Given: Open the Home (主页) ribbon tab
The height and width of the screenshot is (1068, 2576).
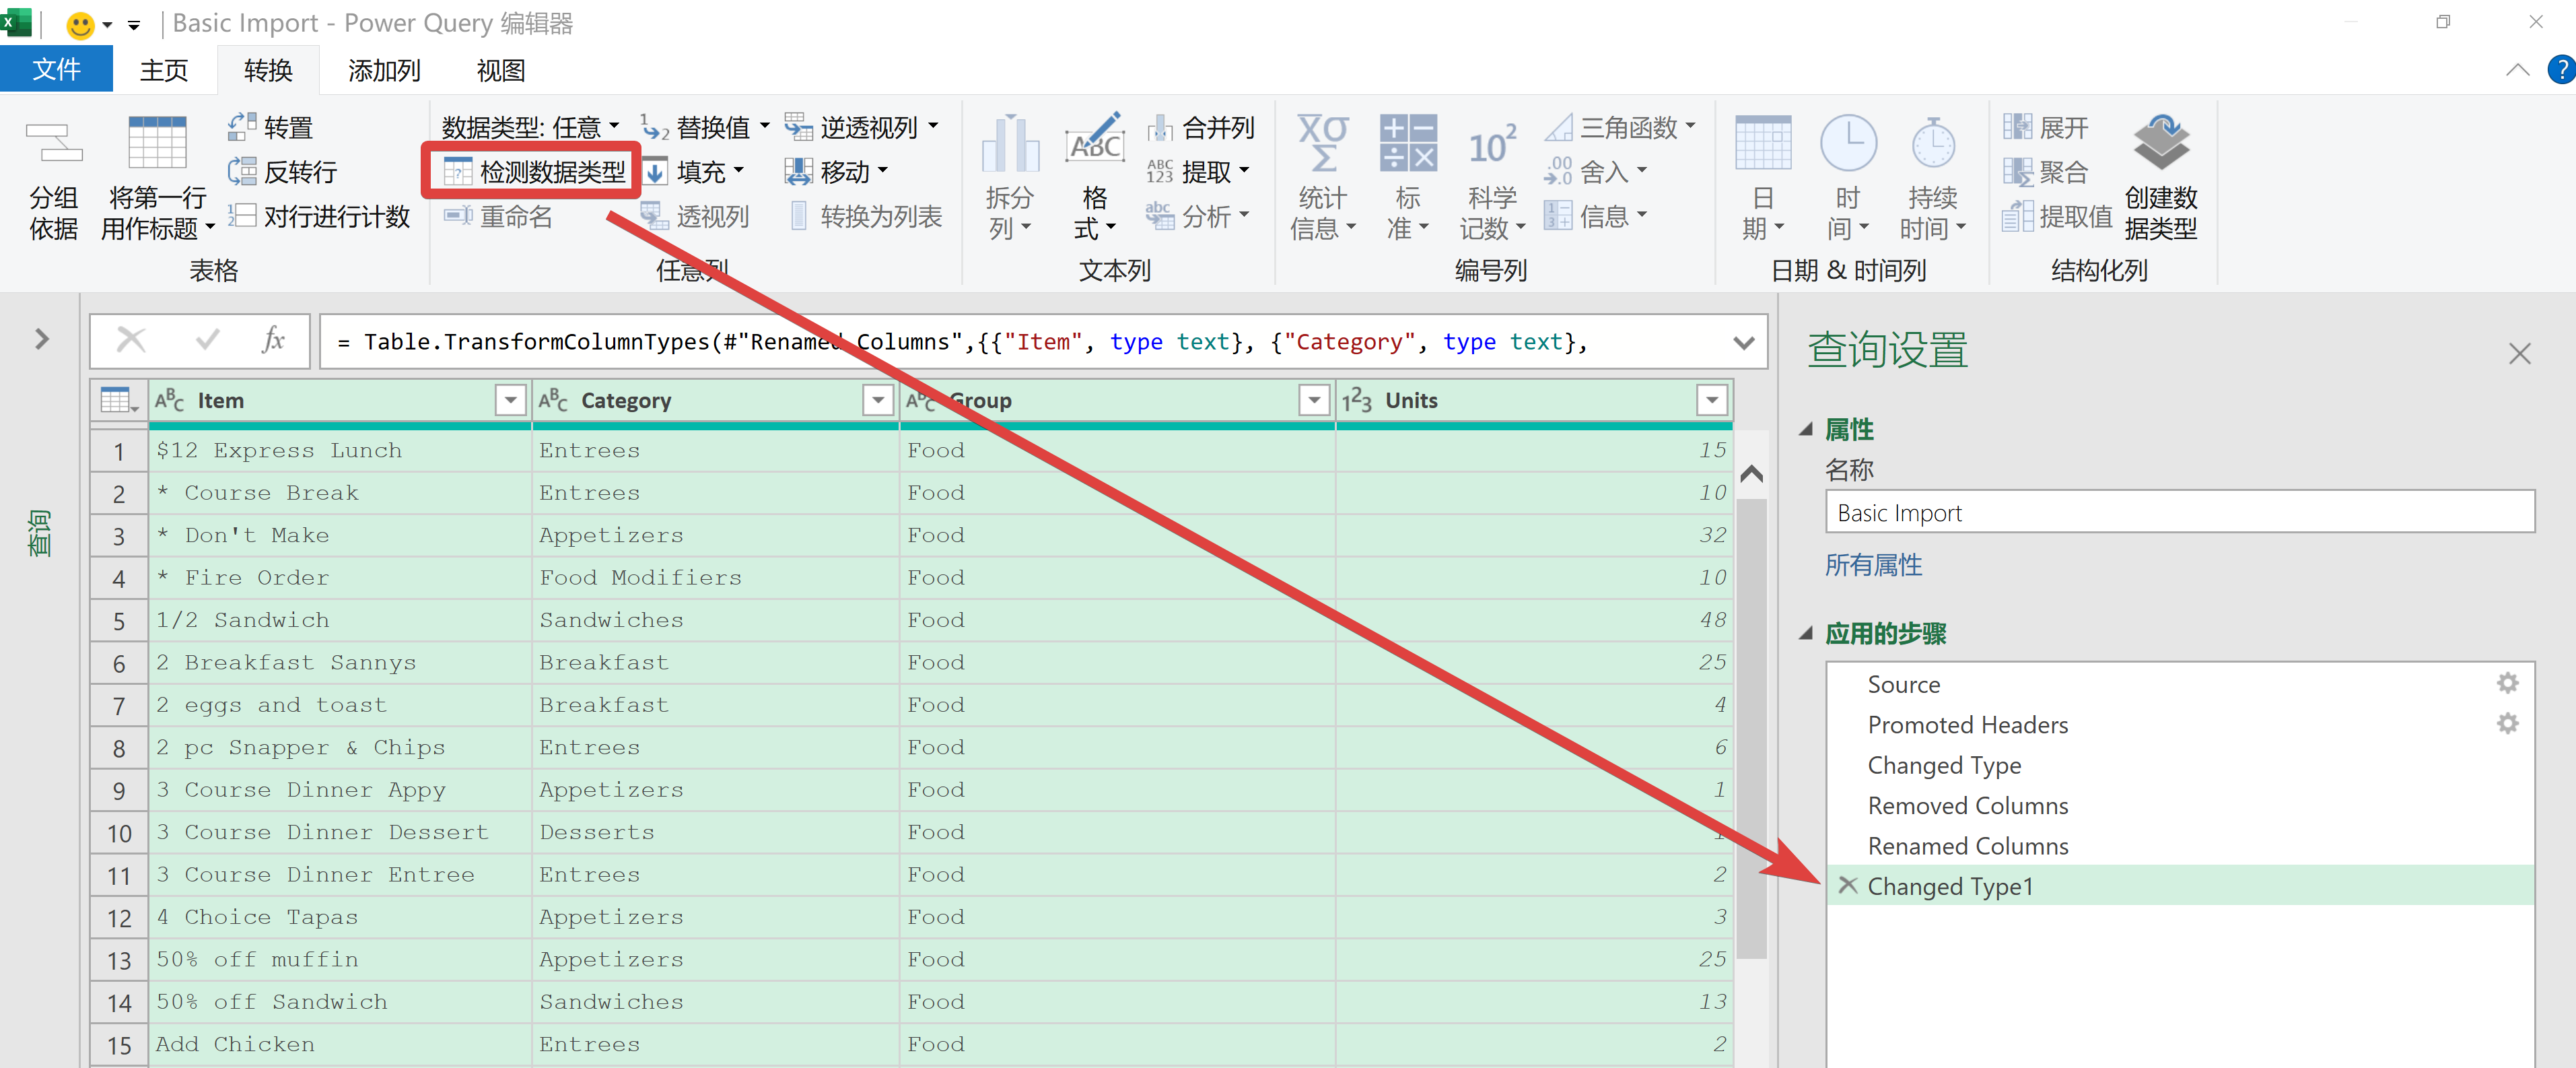Looking at the screenshot, I should [163, 70].
